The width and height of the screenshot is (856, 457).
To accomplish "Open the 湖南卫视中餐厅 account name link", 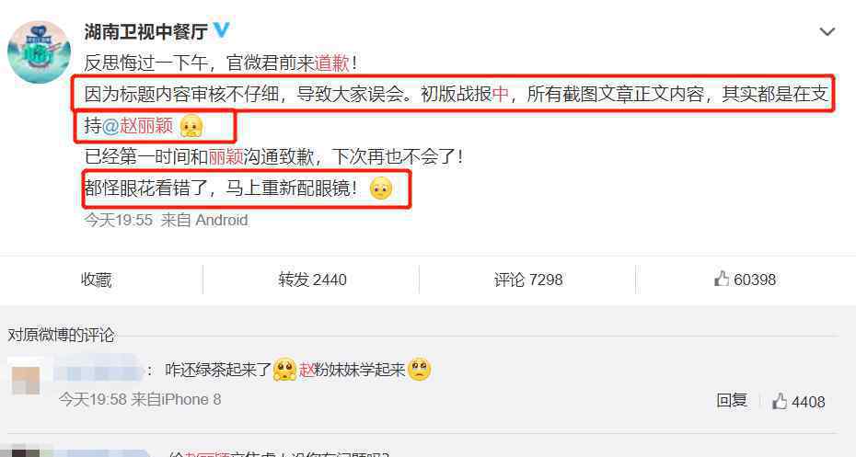I will click(145, 32).
